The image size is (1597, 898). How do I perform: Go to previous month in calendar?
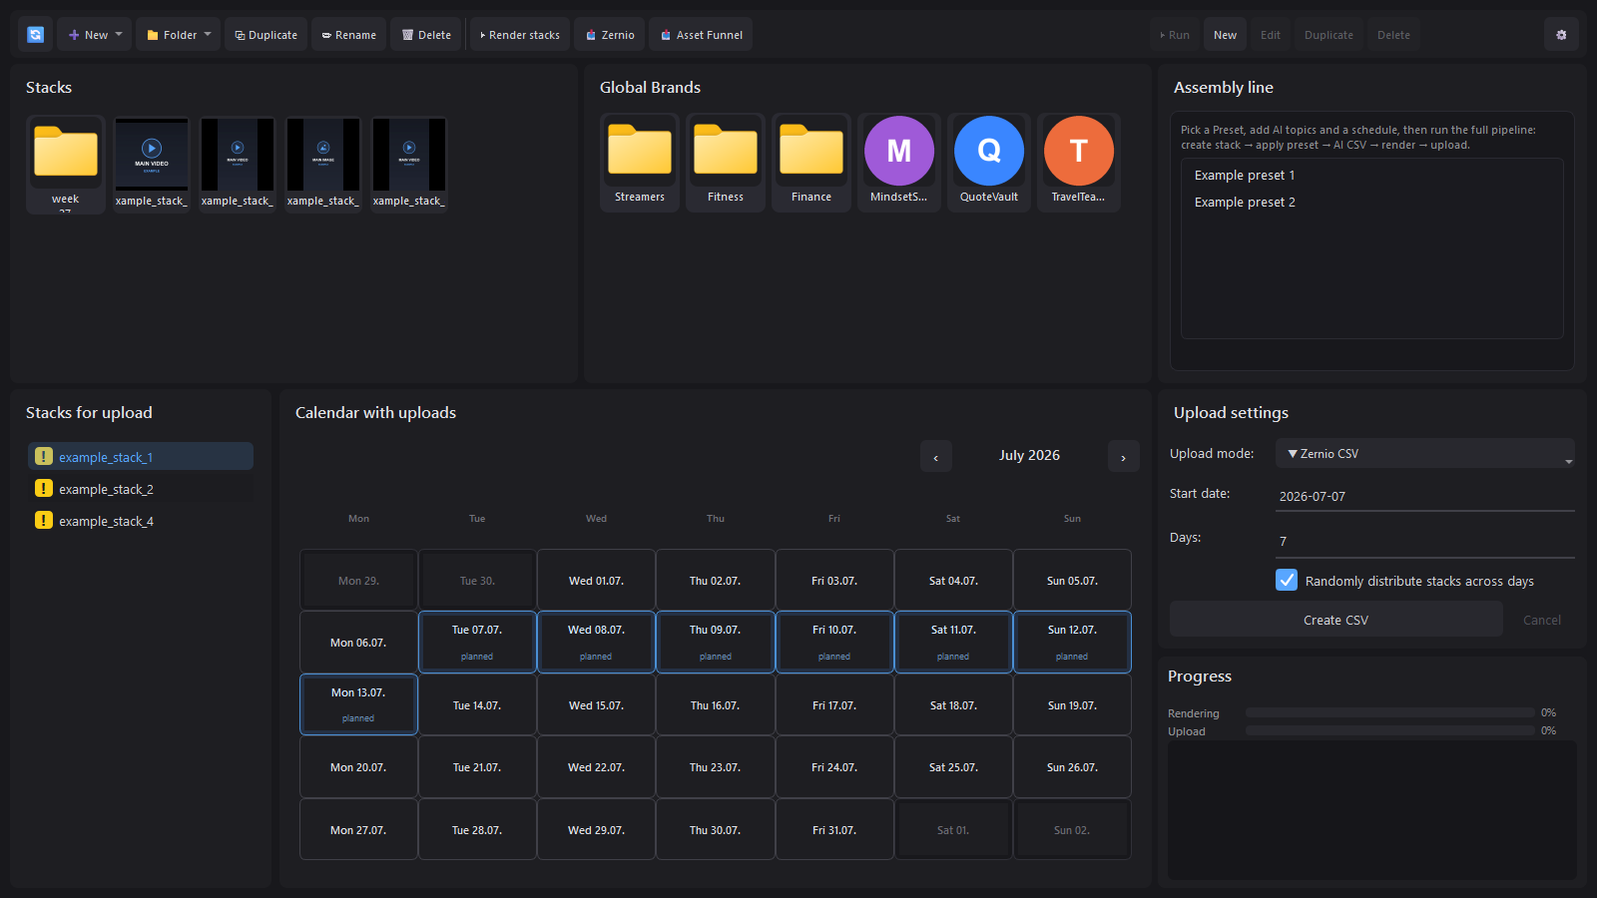[936, 456]
